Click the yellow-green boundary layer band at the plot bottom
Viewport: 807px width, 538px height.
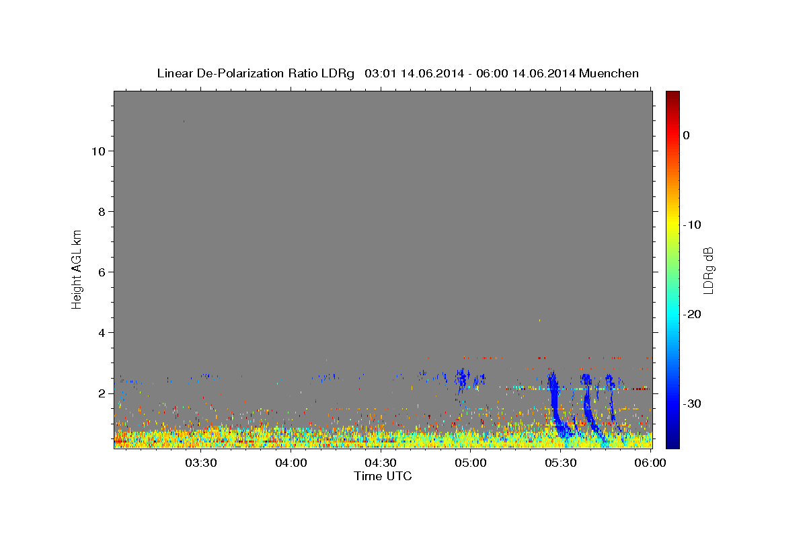click(383, 438)
